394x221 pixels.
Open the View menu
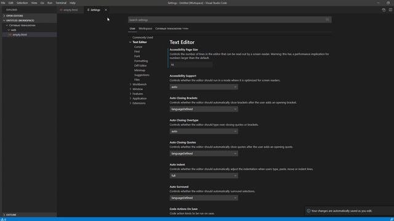[34, 3]
